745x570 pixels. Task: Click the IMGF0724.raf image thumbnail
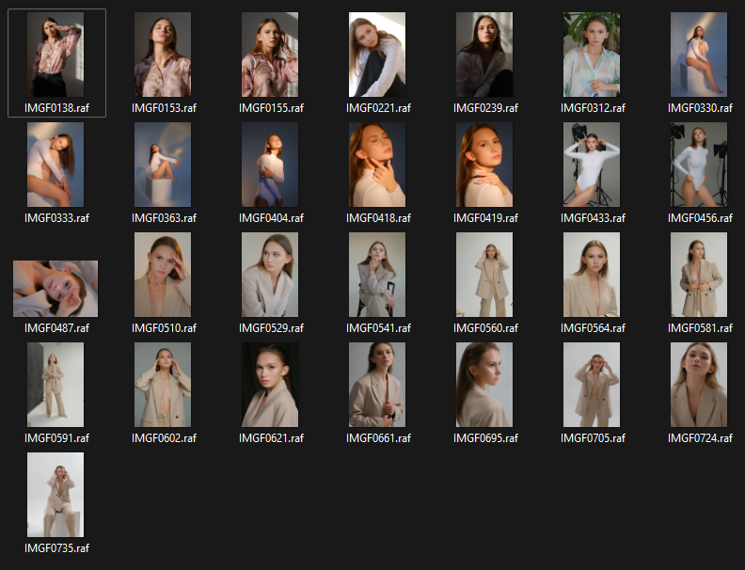(699, 385)
